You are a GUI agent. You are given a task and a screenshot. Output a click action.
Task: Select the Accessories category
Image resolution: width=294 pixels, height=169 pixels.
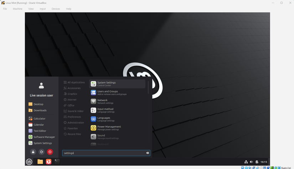coord(72,88)
